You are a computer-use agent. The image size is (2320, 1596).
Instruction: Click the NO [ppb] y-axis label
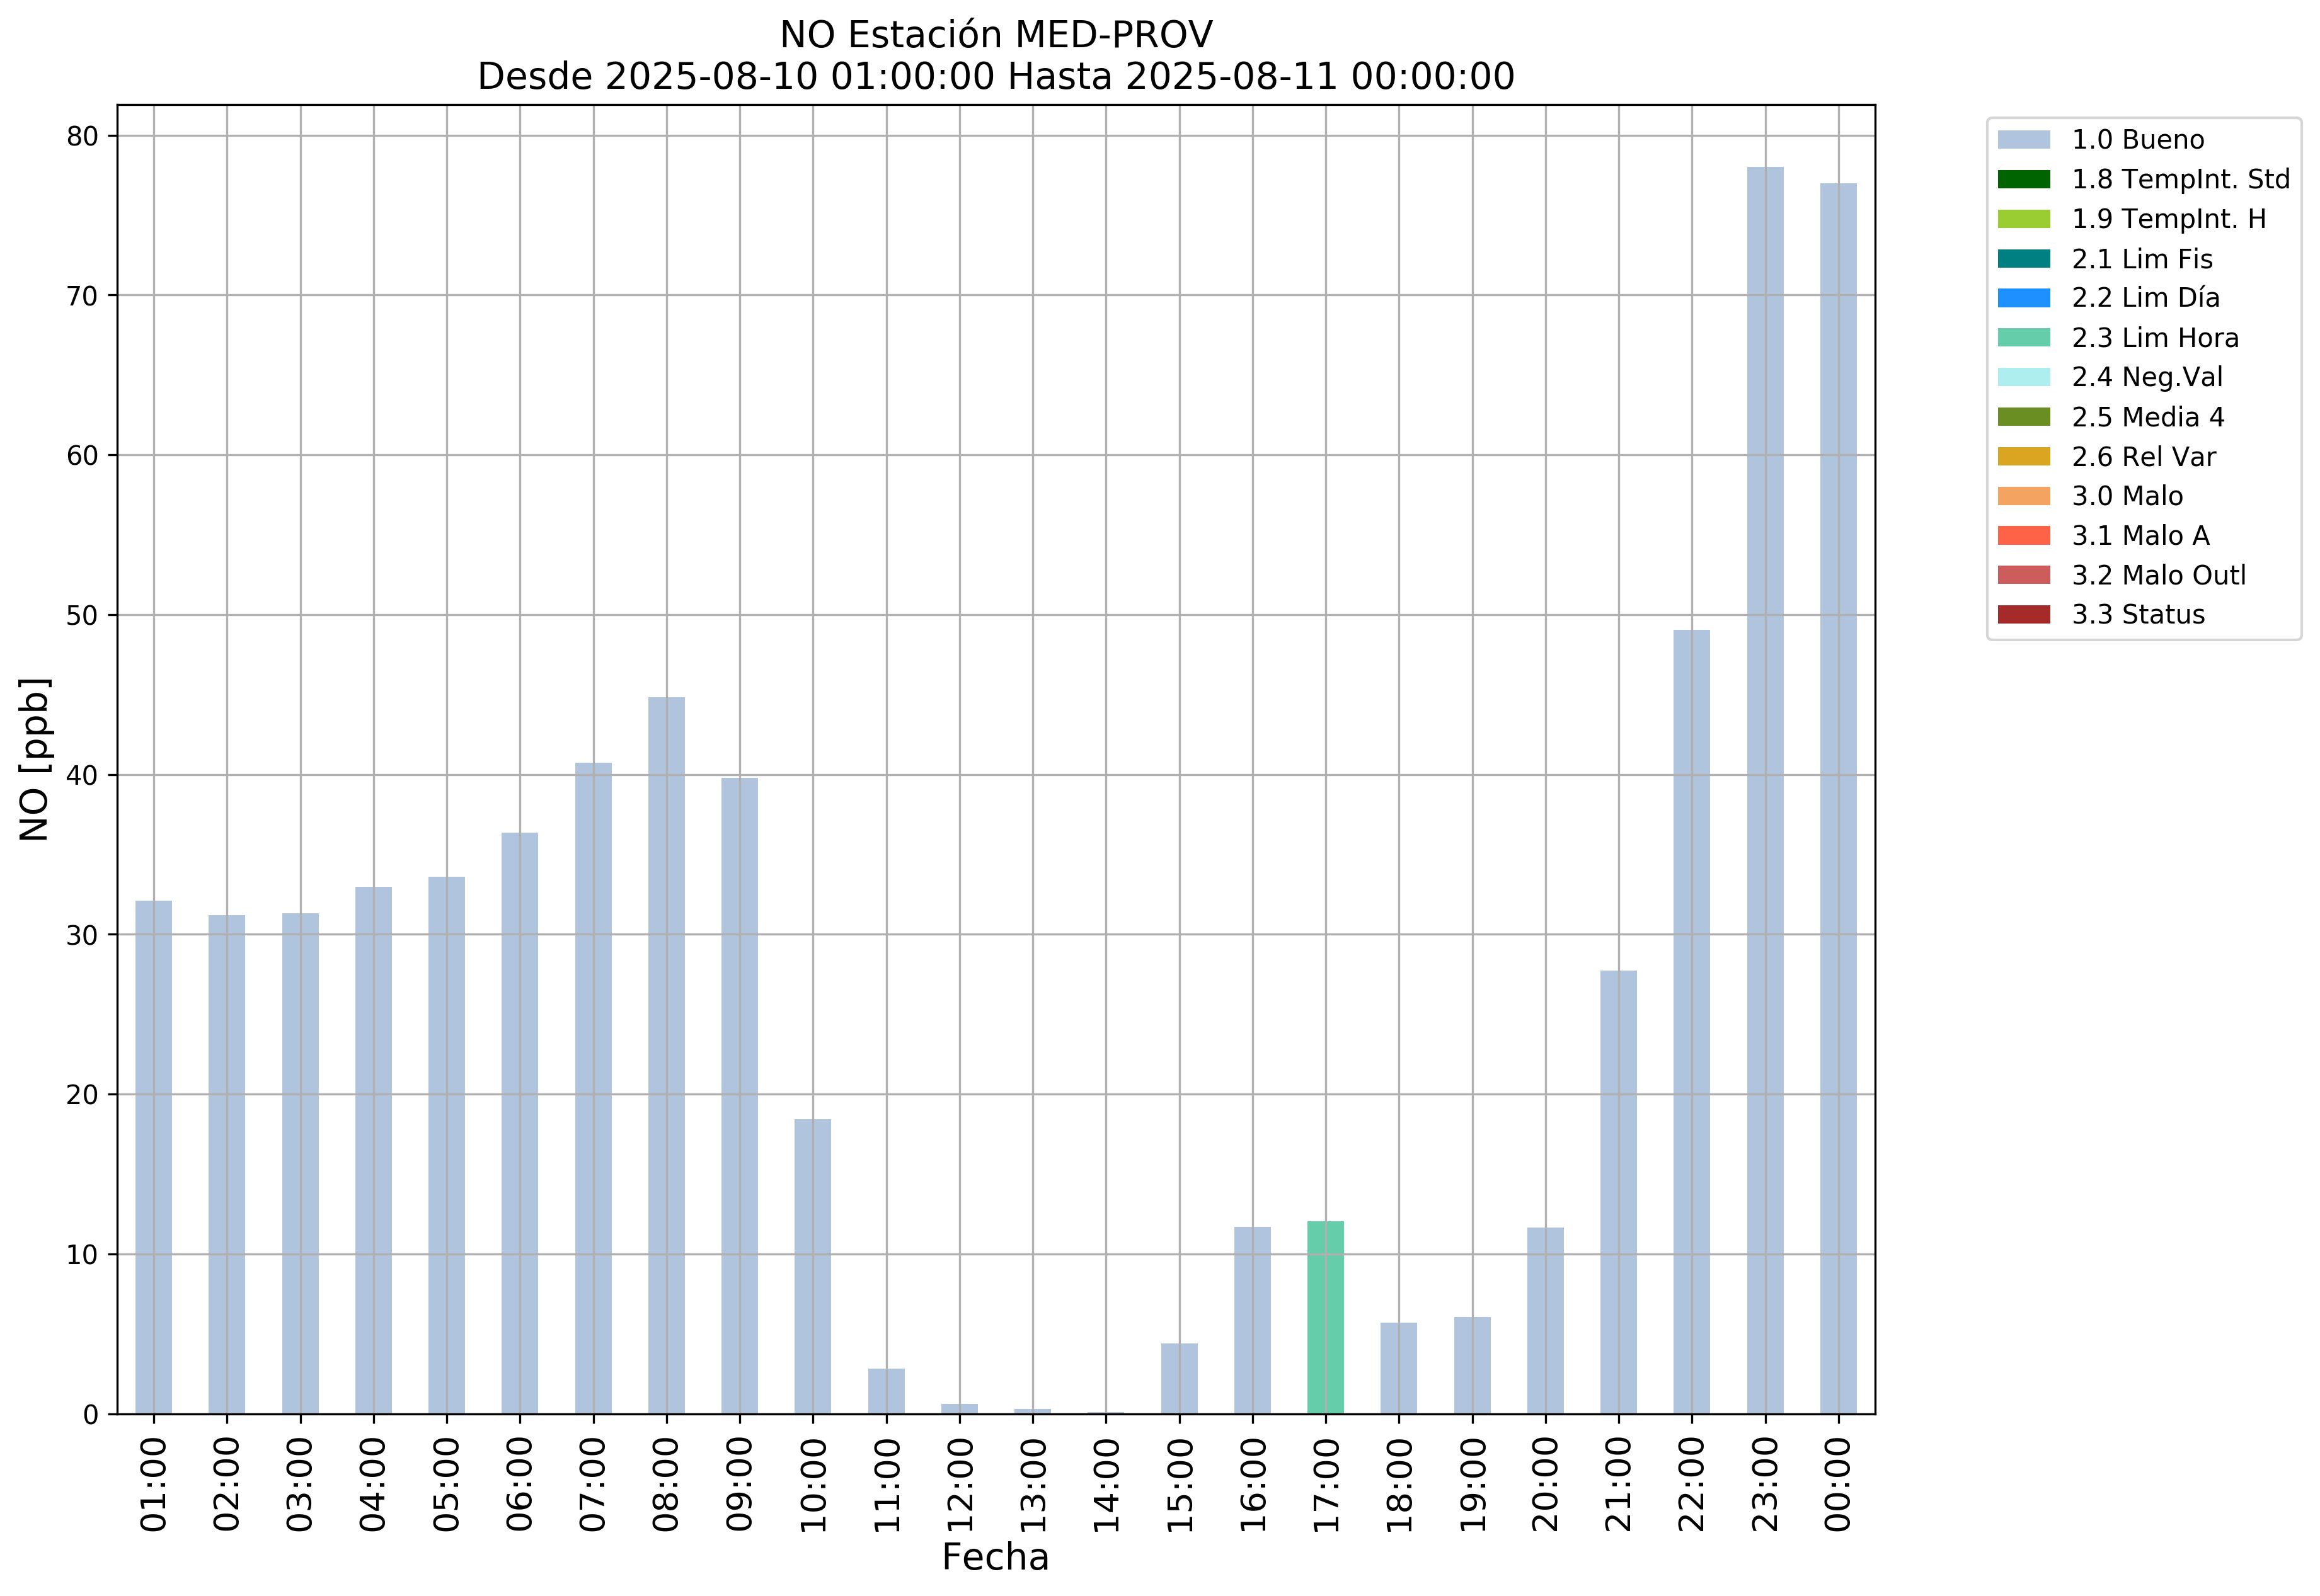pos(34,759)
